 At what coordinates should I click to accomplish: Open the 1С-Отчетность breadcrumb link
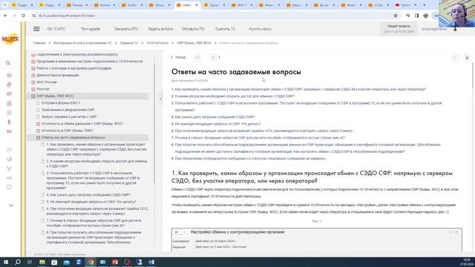pyautogui.click(x=157, y=43)
